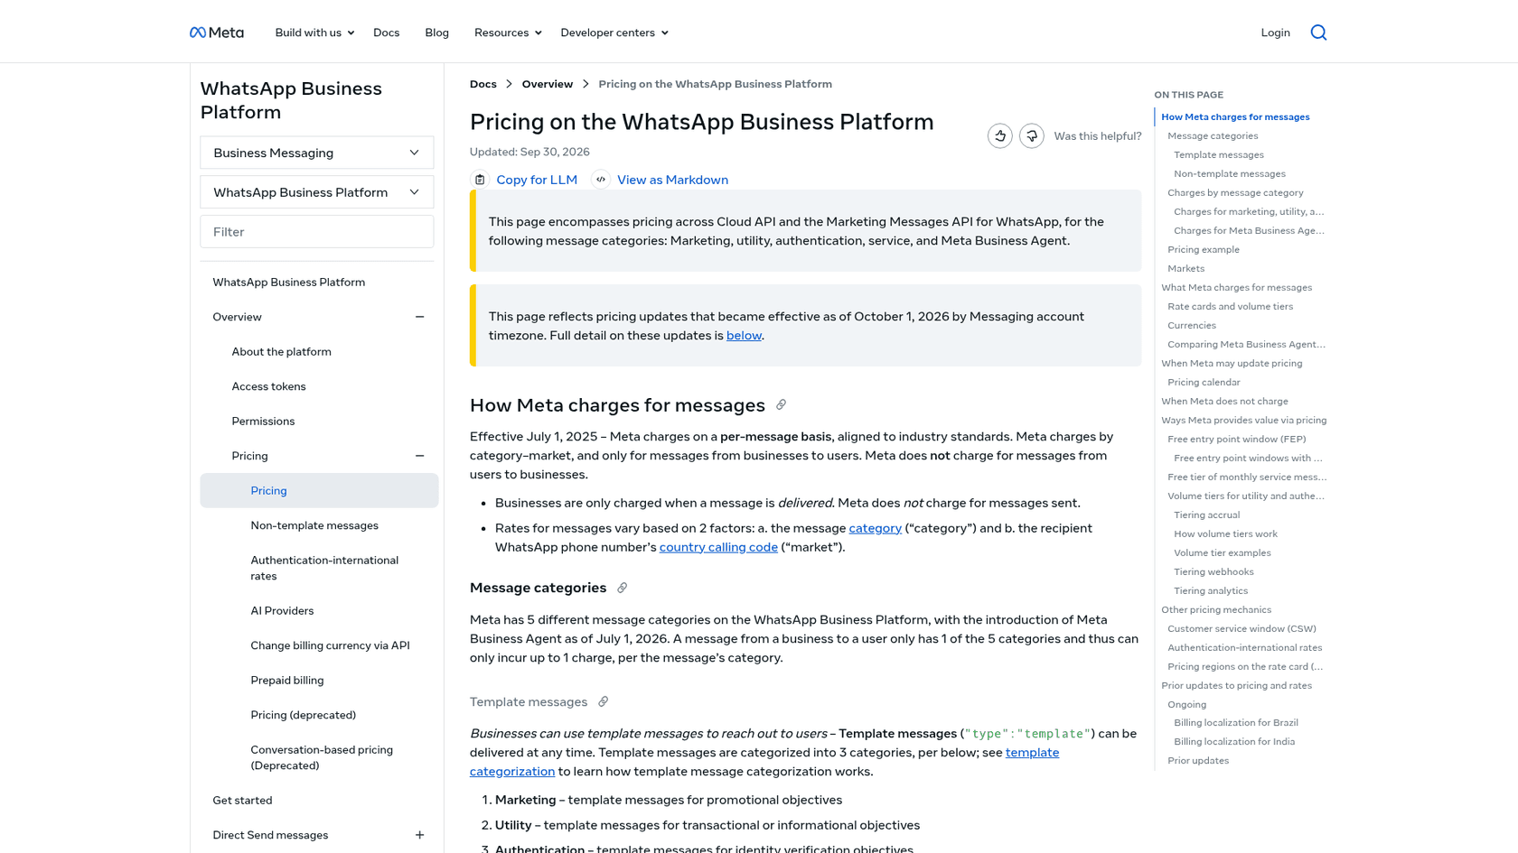The image size is (1518, 853).
Task: Jump to Pricing example in page outline
Action: (x=1204, y=250)
